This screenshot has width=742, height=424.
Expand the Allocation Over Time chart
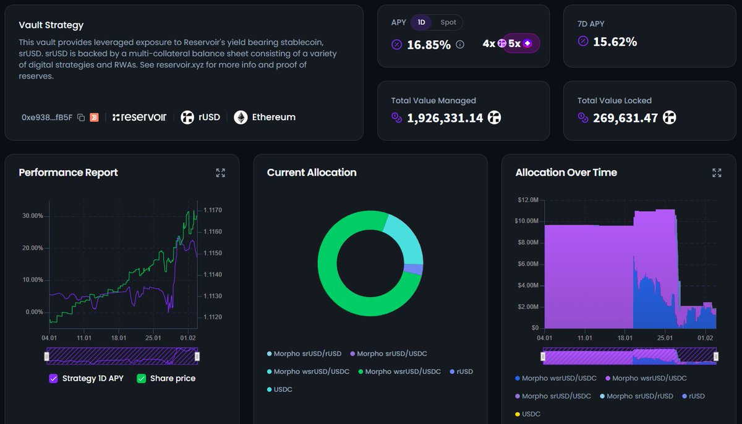[x=717, y=173]
